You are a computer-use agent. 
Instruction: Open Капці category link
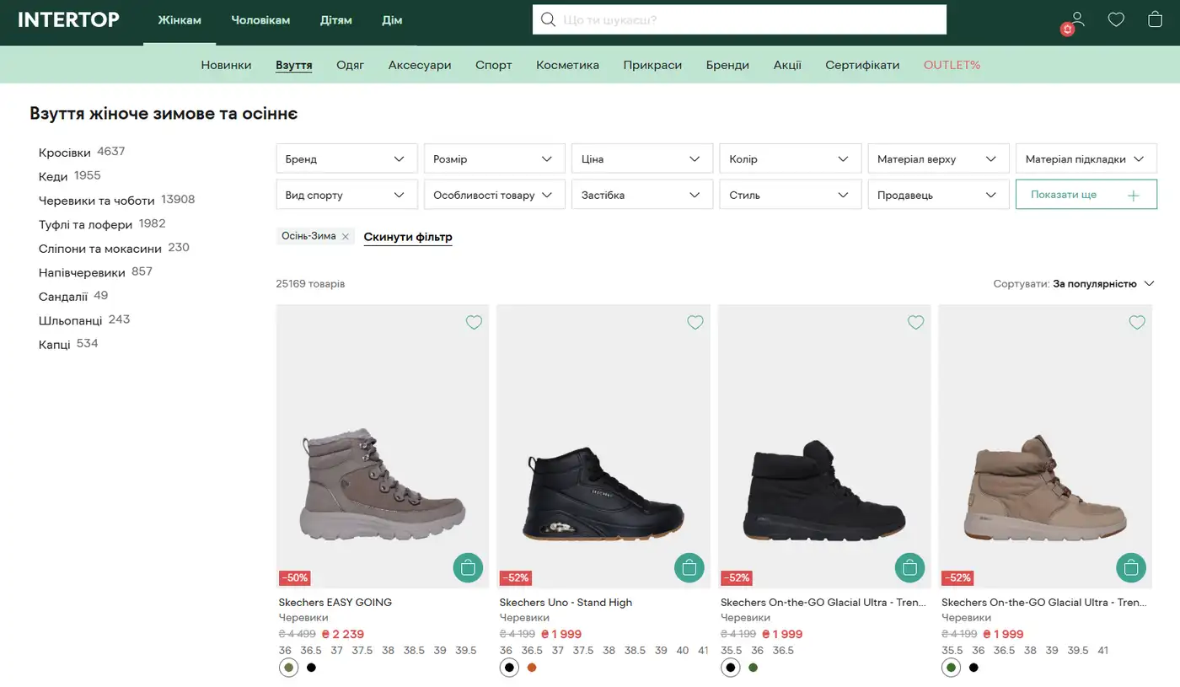[x=54, y=345]
